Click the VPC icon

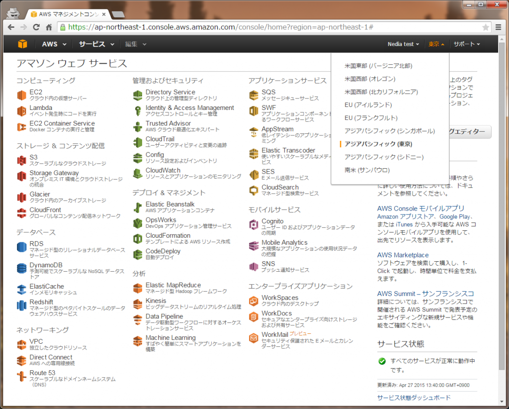[21, 345]
